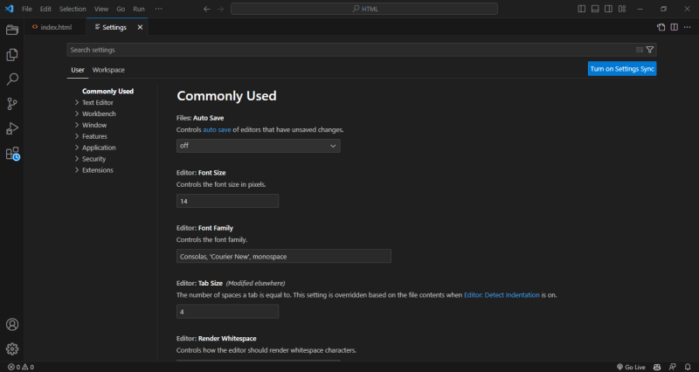Open the Run menu
699x372 pixels.
139,9
